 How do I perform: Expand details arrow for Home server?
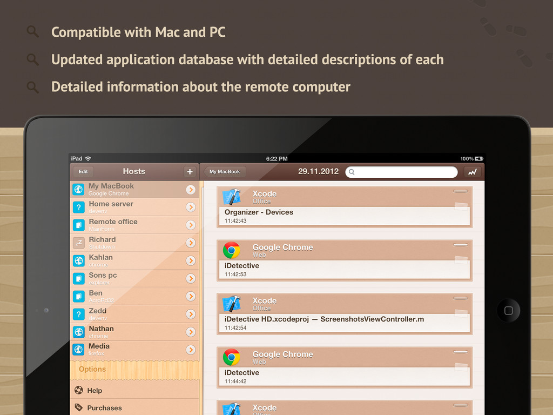point(191,207)
